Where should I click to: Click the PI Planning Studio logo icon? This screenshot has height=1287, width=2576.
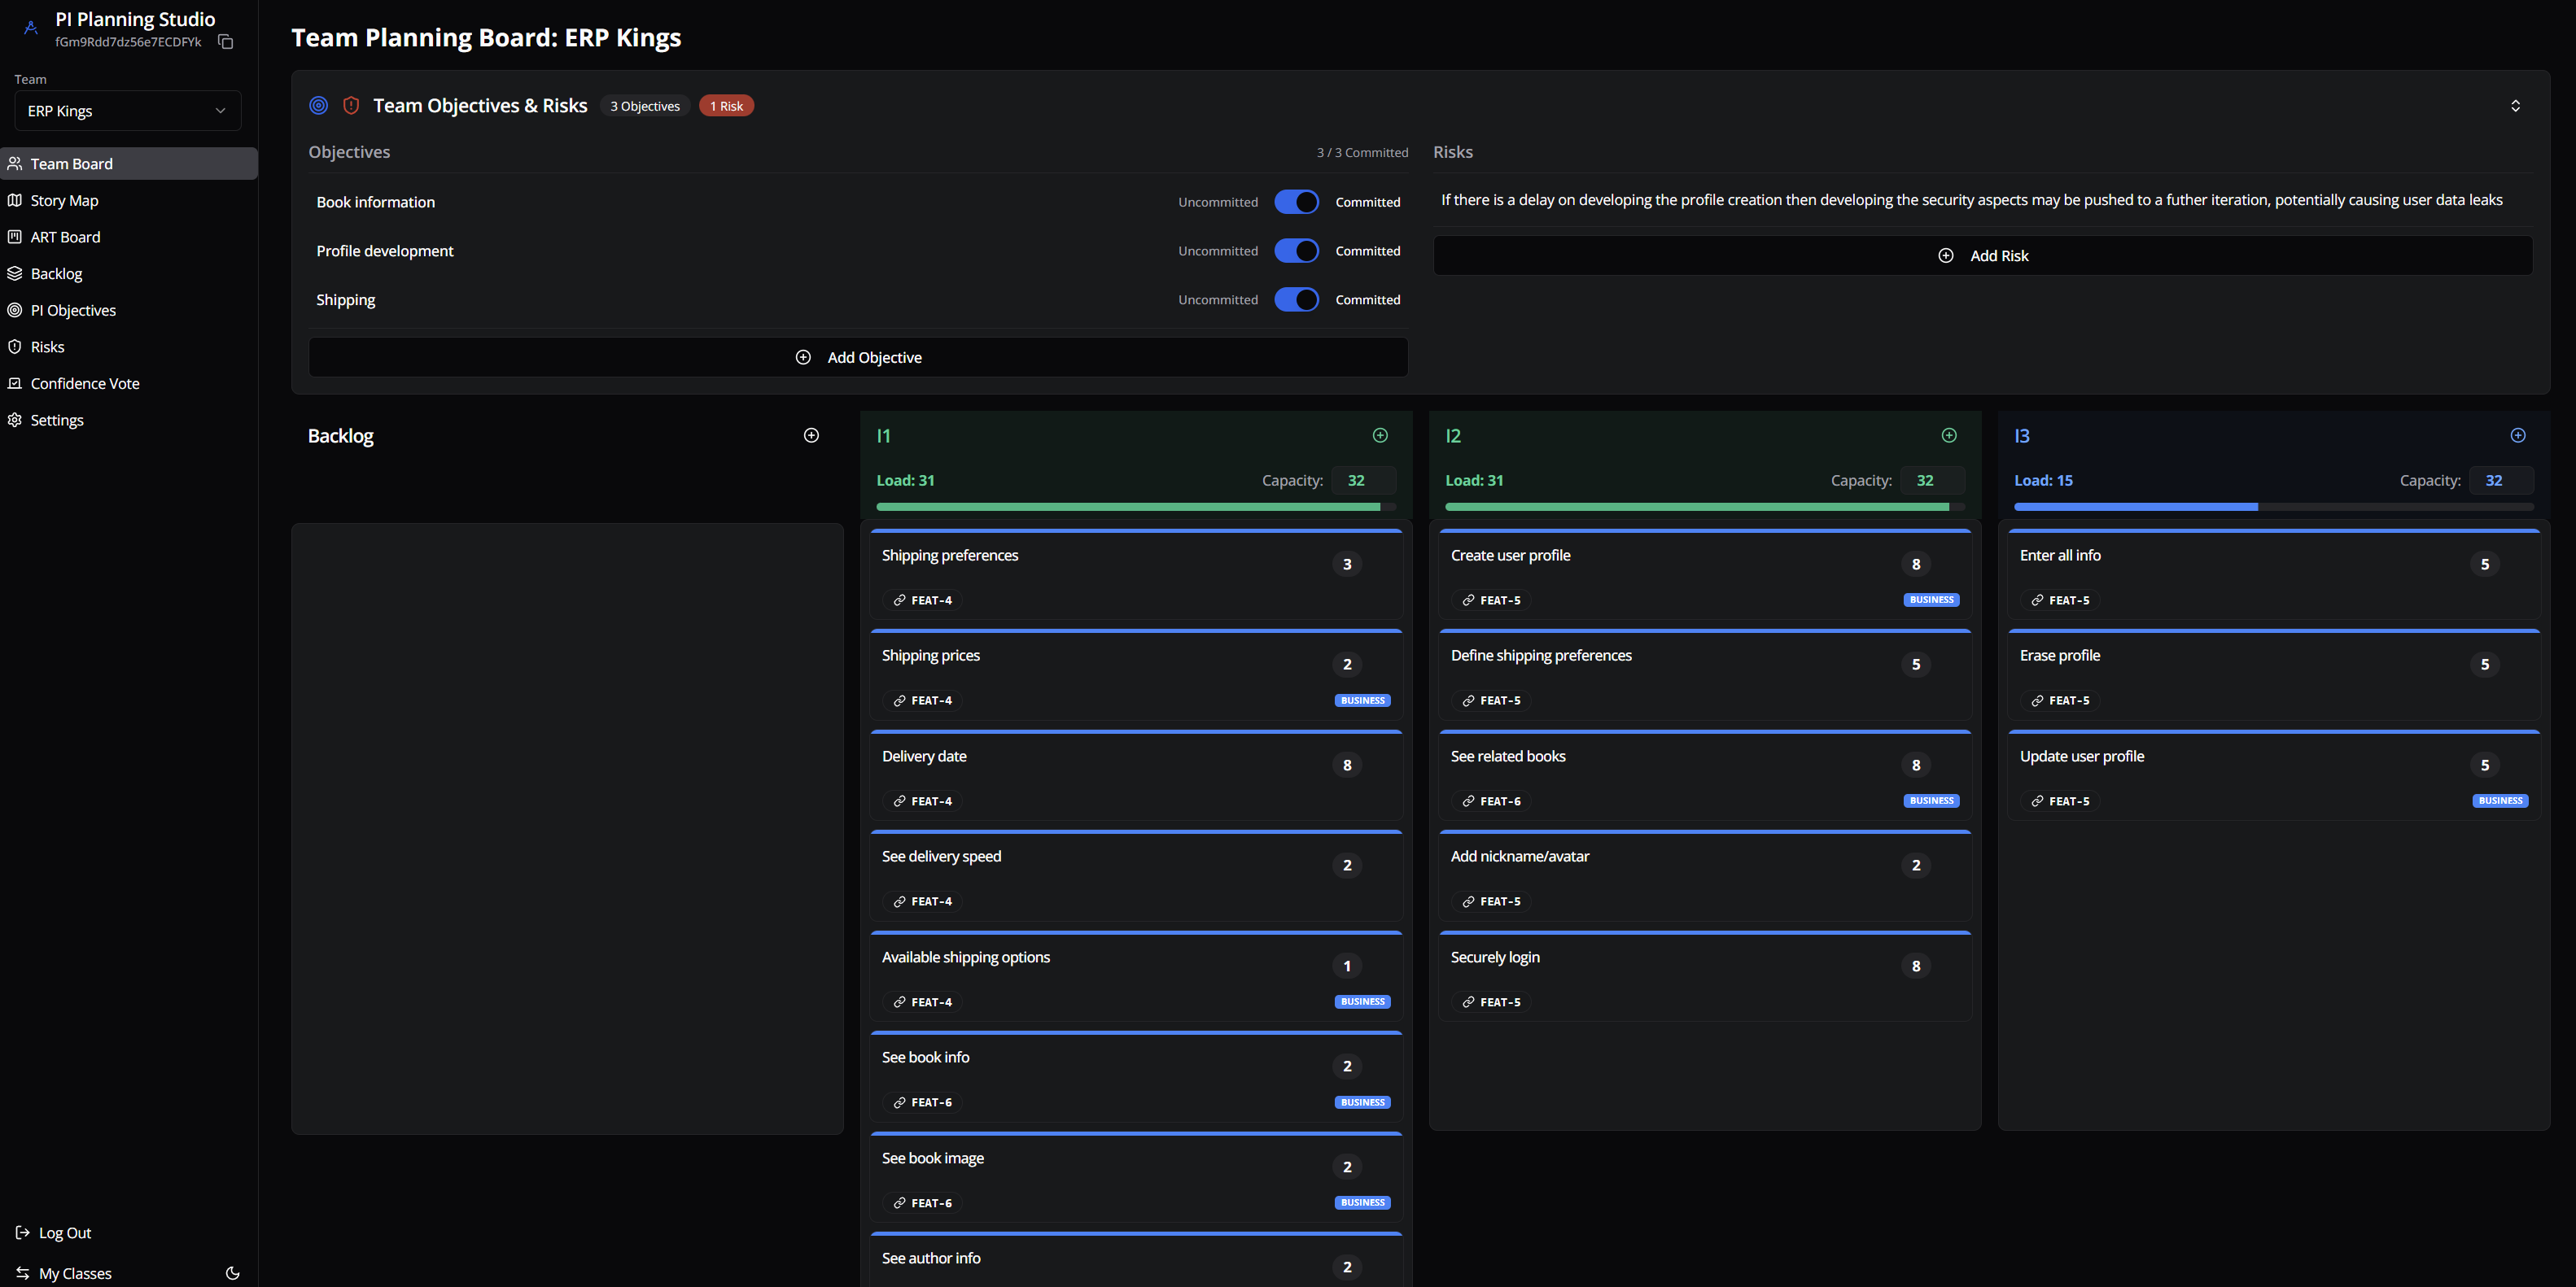(31, 28)
